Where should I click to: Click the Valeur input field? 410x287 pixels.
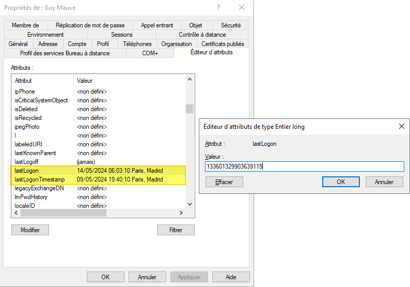point(305,167)
